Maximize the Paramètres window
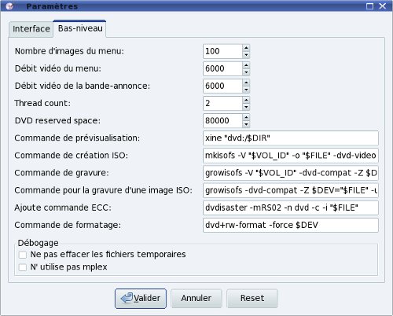Image resolution: width=393 pixels, height=316 pixels. click(x=369, y=6)
